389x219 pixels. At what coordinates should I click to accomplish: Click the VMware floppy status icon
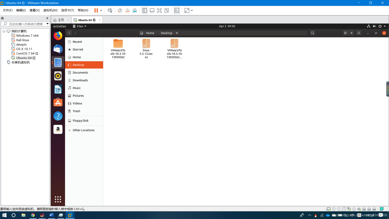coord(344,209)
